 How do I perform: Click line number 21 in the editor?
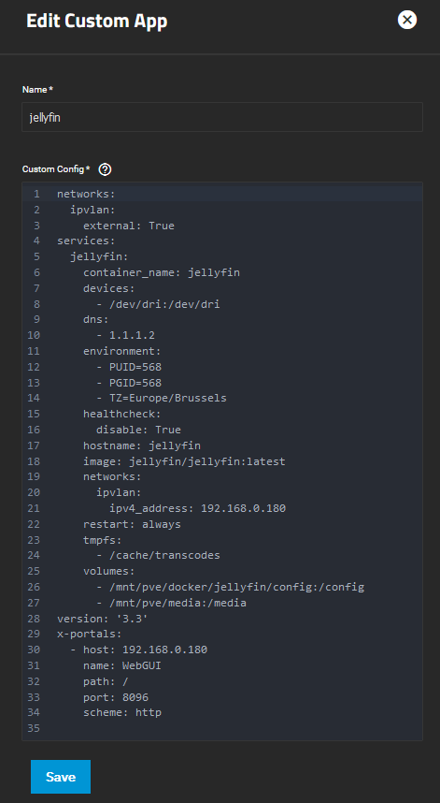click(35, 508)
